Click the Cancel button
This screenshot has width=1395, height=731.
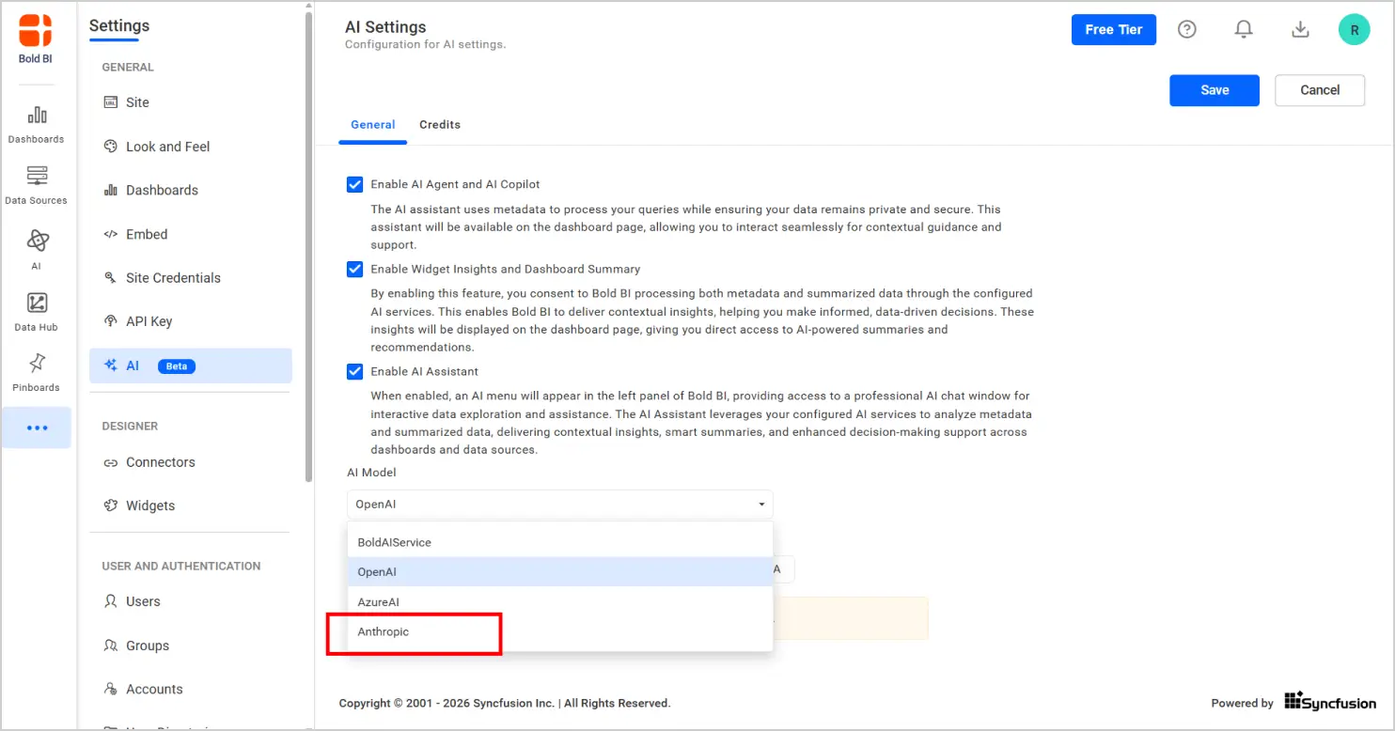tap(1320, 90)
